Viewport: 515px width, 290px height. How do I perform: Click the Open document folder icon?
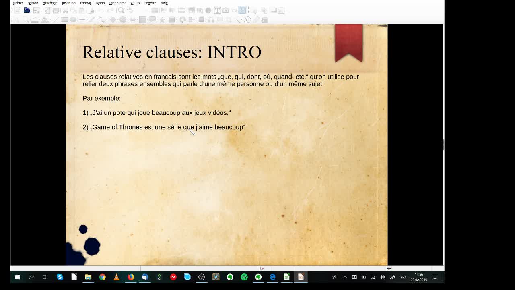tap(27, 10)
